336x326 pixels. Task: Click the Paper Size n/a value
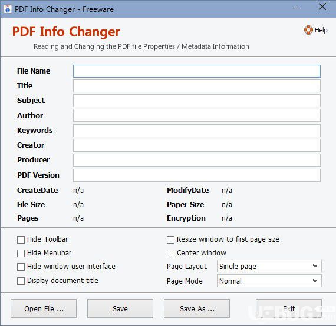pyautogui.click(x=227, y=205)
